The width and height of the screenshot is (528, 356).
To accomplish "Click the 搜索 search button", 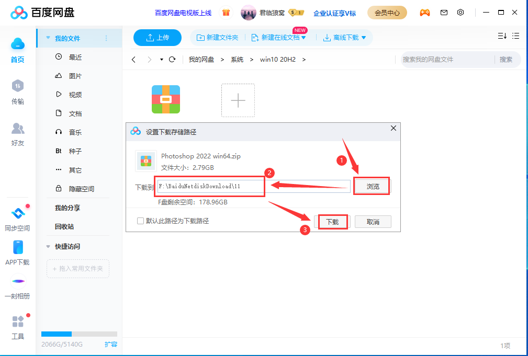I will [x=506, y=60].
